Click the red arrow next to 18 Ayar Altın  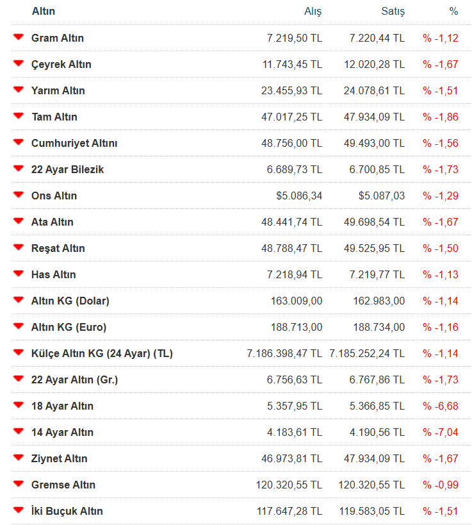click(18, 405)
